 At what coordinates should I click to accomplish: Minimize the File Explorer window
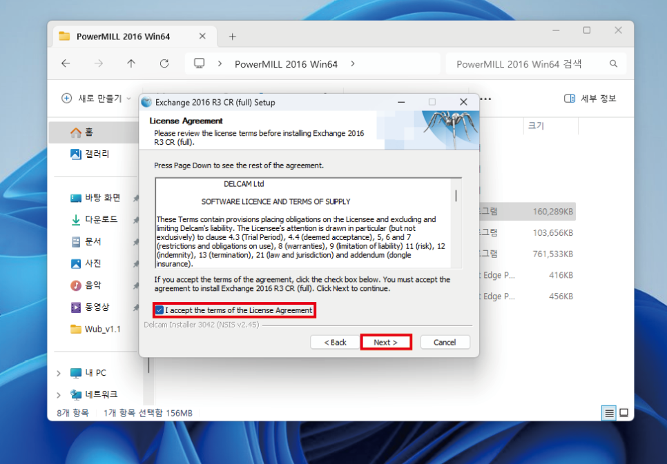556,30
